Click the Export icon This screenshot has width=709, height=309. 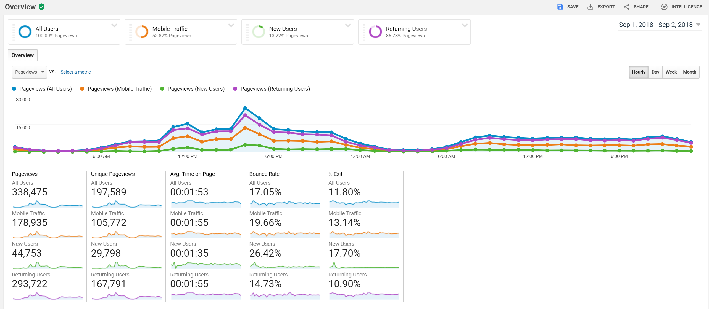tap(590, 7)
